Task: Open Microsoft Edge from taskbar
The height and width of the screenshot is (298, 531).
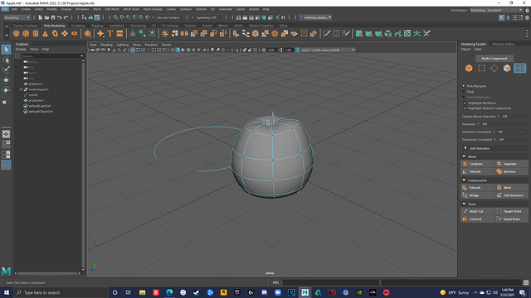Action: pos(169,292)
